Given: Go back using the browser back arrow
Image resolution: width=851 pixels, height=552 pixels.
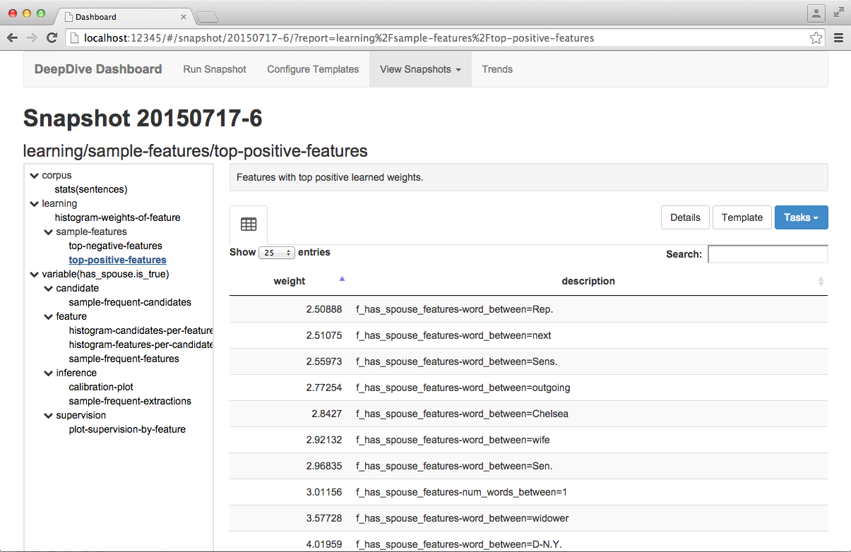Looking at the screenshot, I should coord(13,37).
